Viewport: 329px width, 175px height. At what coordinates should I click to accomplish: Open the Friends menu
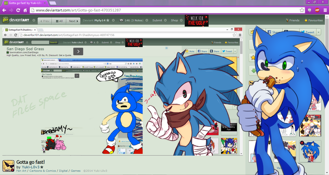292,20
